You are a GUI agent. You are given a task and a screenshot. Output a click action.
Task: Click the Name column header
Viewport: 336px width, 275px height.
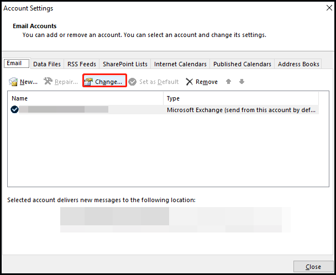tap(86, 98)
